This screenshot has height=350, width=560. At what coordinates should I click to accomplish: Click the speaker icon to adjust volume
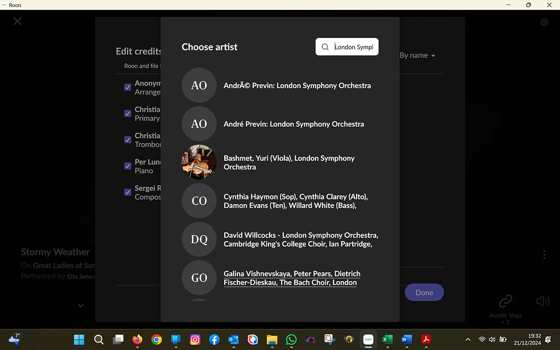(543, 301)
